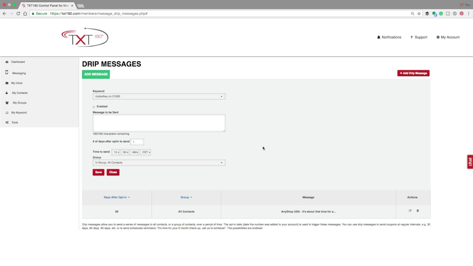Enable the Enabled checkbox for the drip message
The height and width of the screenshot is (266, 473).
coord(93,106)
